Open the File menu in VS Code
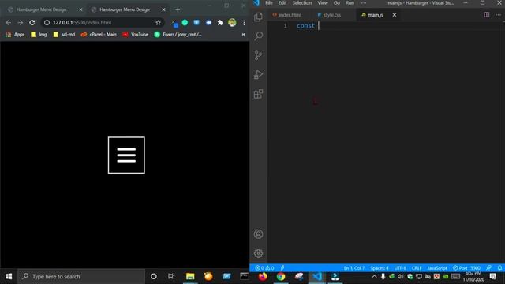 (x=269, y=3)
